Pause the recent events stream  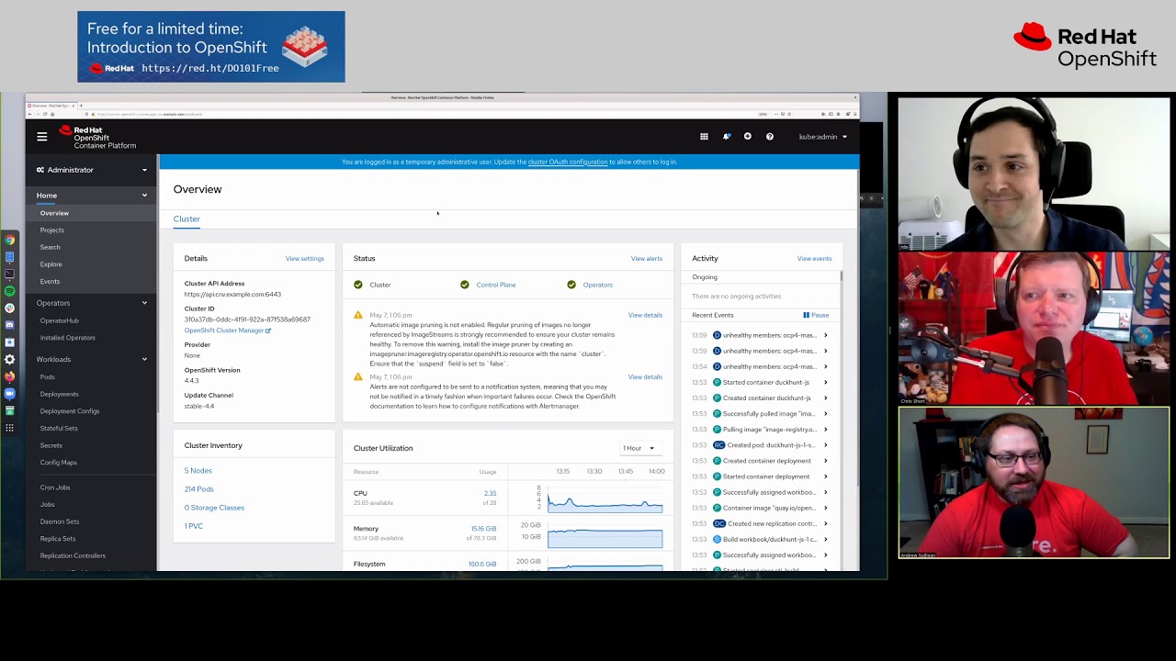pos(816,315)
